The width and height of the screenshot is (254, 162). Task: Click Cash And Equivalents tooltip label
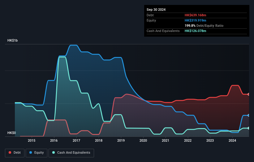[x=163, y=31]
